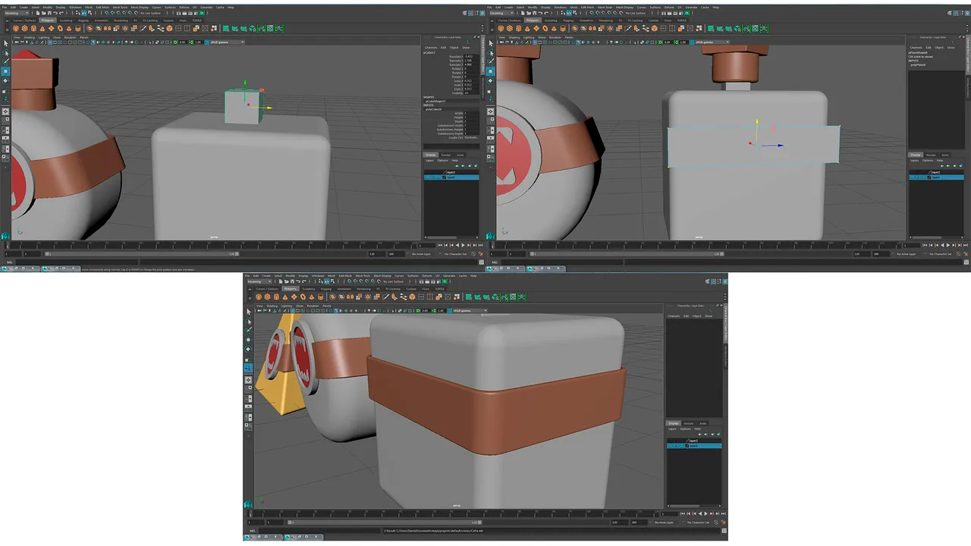Toggle Snap to Curves in top-left window
Image resolution: width=971 pixels, height=546 pixels.
tap(113, 13)
